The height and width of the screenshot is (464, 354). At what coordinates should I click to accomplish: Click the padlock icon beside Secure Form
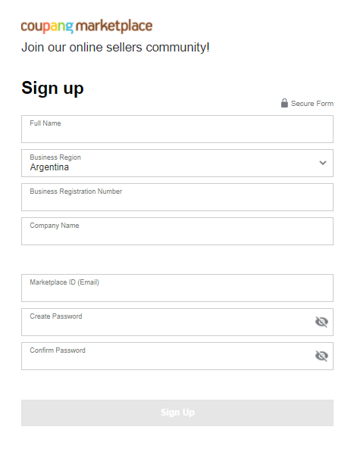pyautogui.click(x=284, y=103)
